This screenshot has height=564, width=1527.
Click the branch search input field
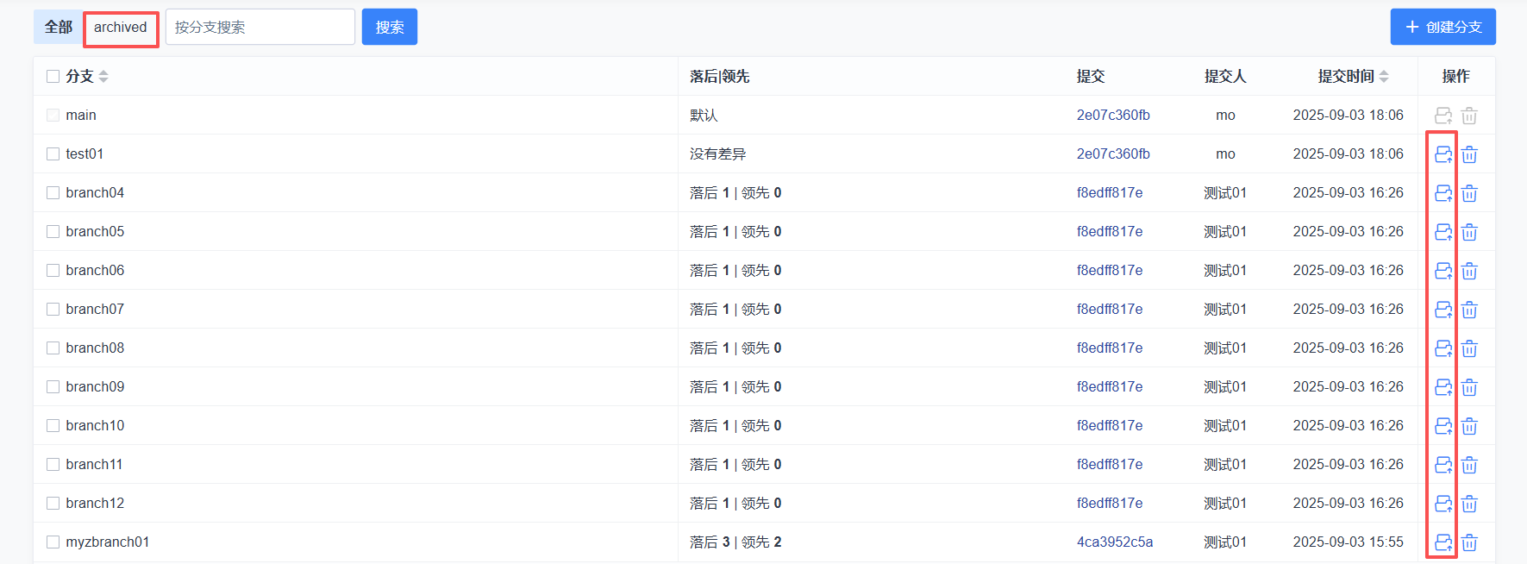260,28
